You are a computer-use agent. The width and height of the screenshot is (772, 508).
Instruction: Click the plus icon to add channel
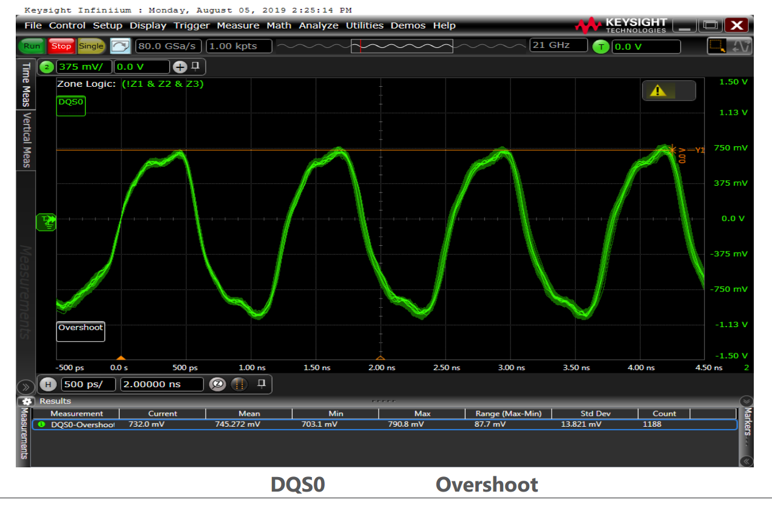coord(180,67)
